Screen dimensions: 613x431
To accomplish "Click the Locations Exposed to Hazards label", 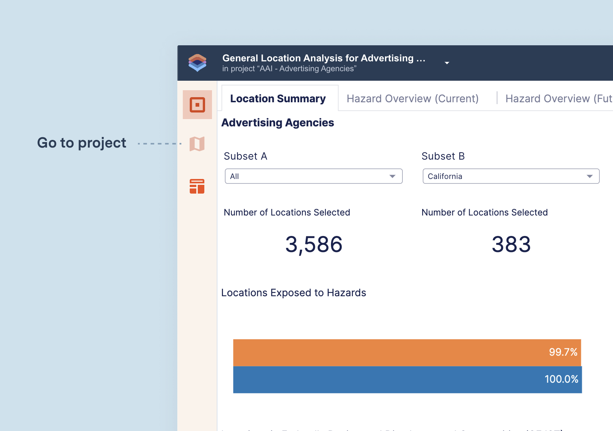I will 294,293.
